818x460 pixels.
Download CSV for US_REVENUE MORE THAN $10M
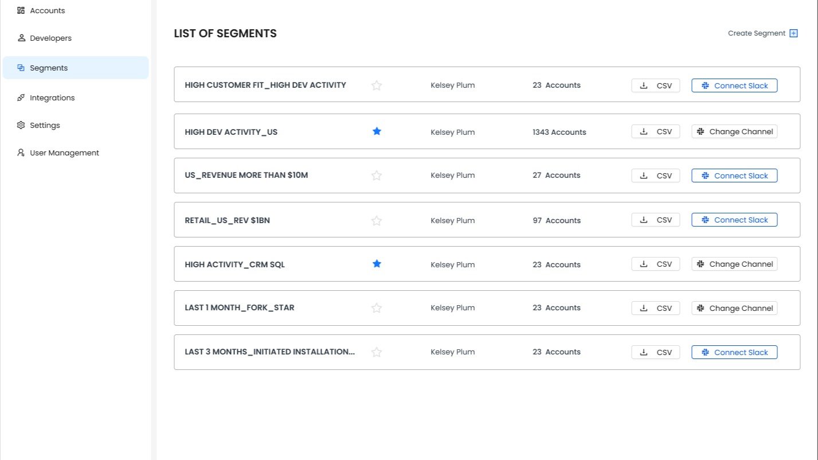pos(656,176)
